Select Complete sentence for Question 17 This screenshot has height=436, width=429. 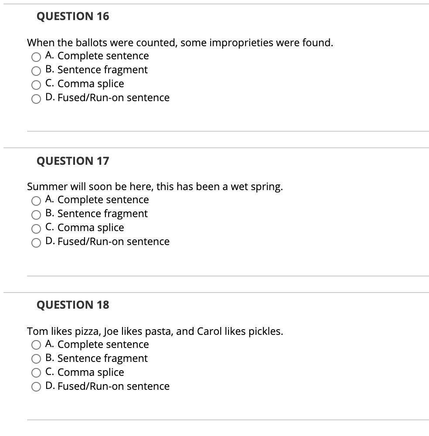(36, 201)
